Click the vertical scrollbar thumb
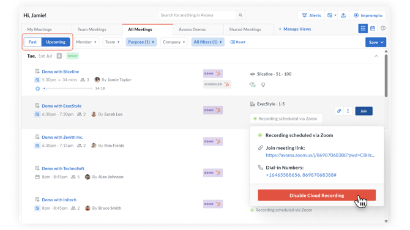 [386, 75]
